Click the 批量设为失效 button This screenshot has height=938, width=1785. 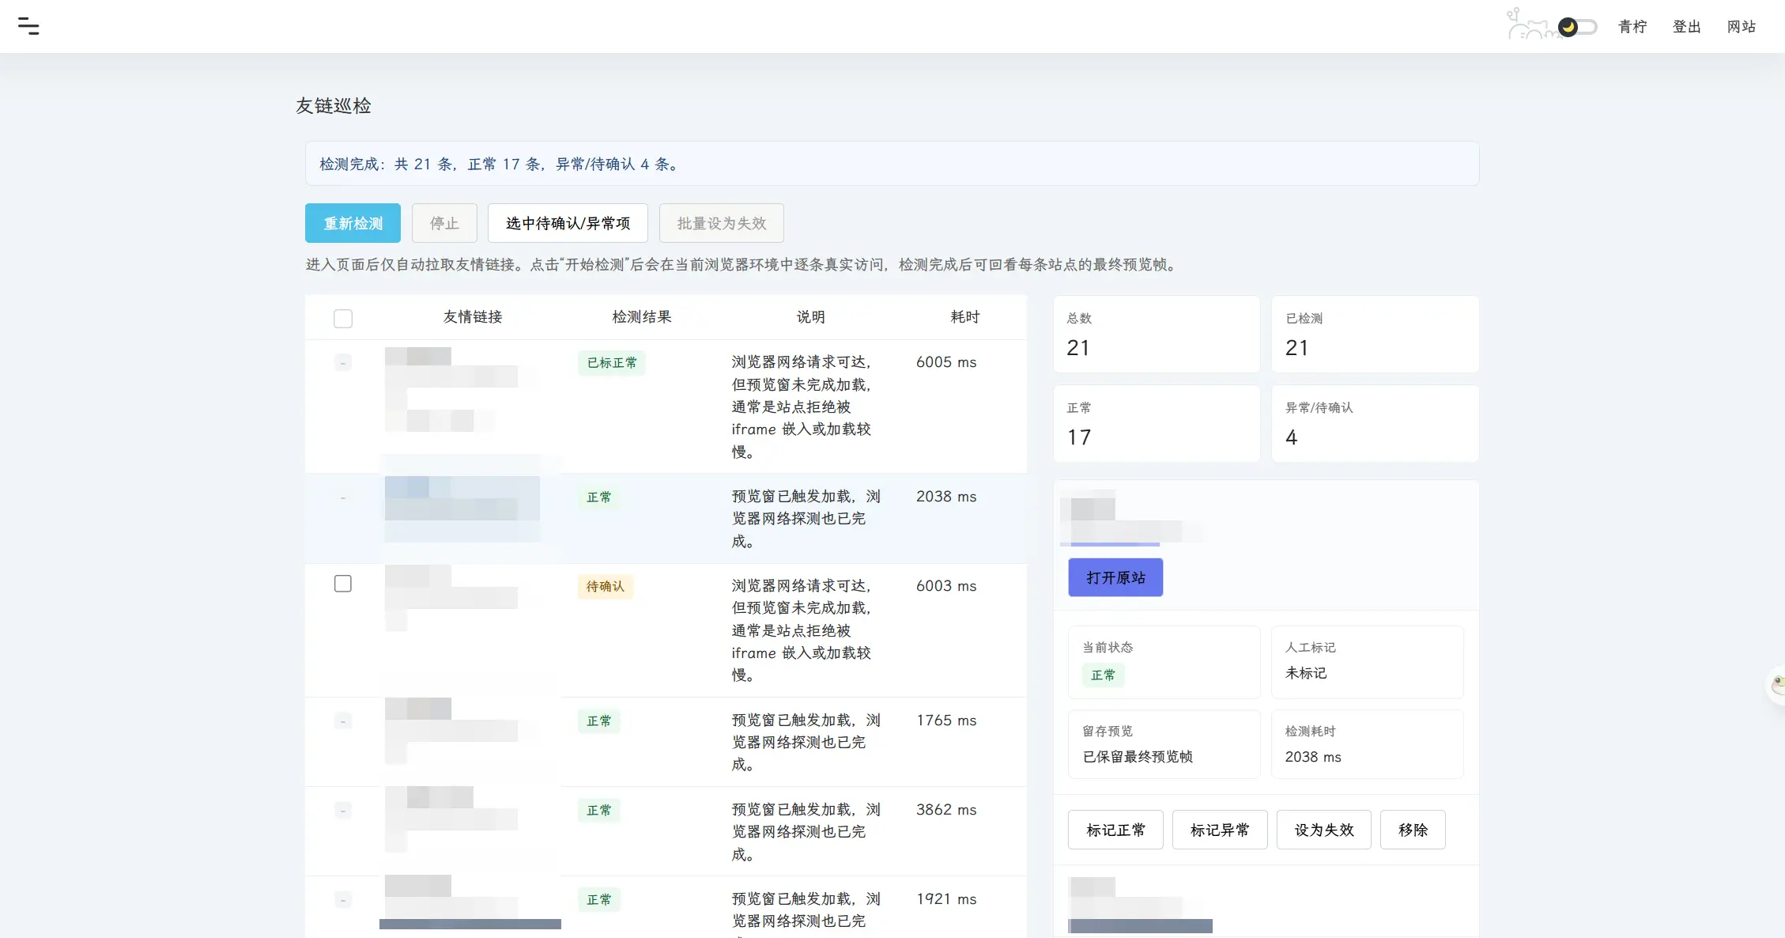(x=722, y=223)
